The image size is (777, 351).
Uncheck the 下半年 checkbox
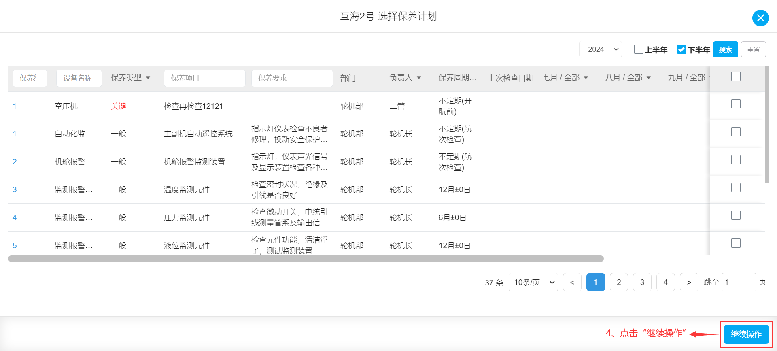681,49
